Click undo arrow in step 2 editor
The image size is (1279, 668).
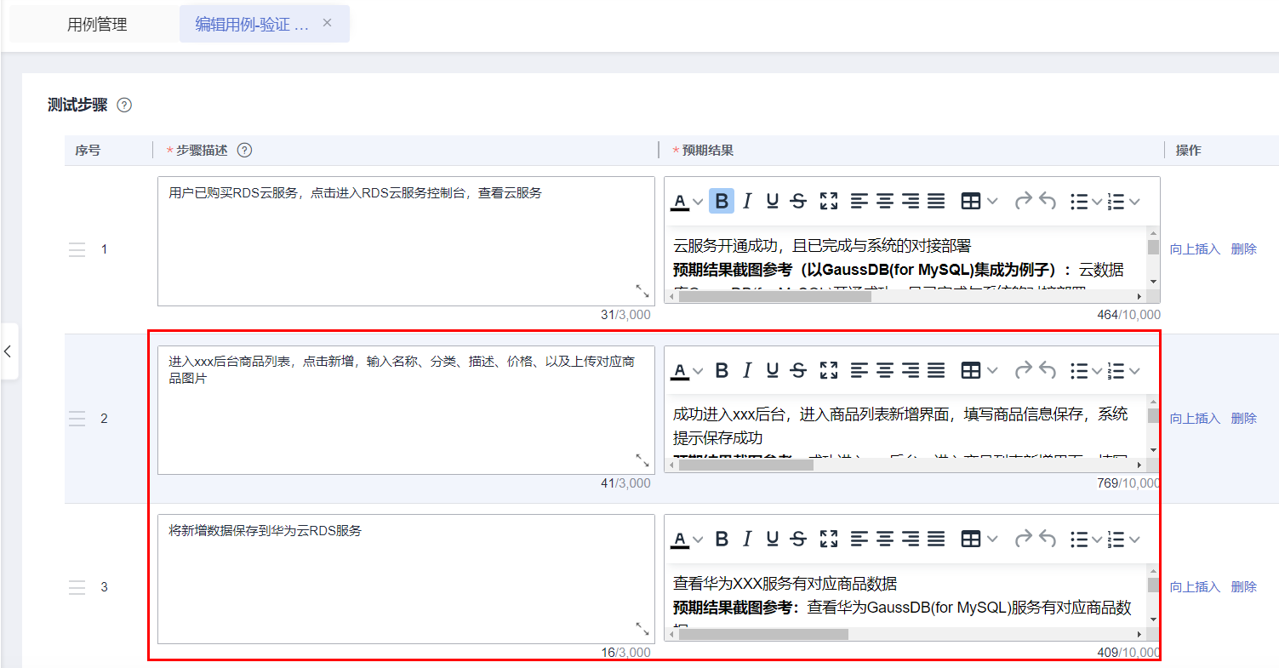[x=1048, y=370]
